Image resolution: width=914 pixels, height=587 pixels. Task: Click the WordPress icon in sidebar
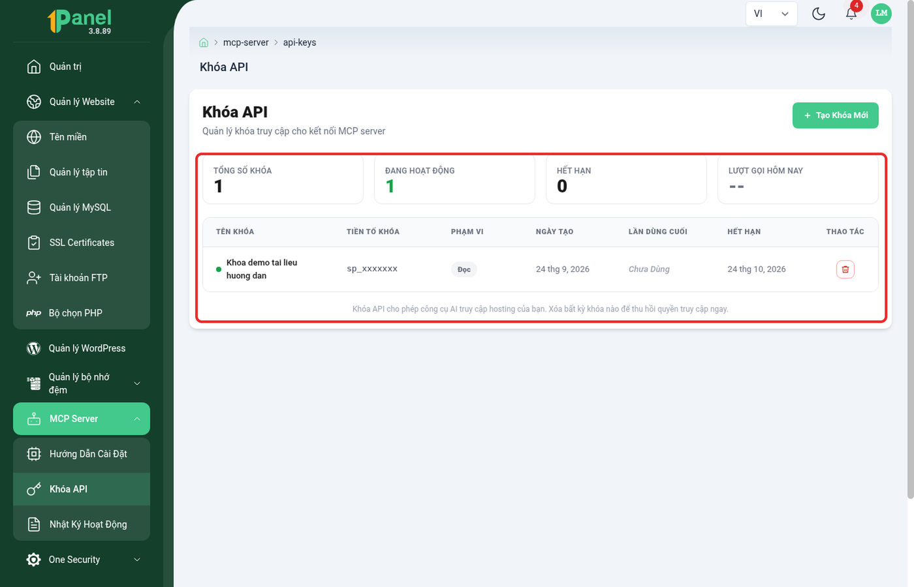(x=33, y=348)
